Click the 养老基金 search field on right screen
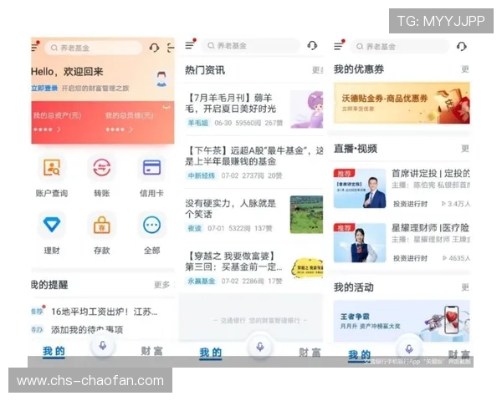The image size is (502, 401). click(400, 47)
